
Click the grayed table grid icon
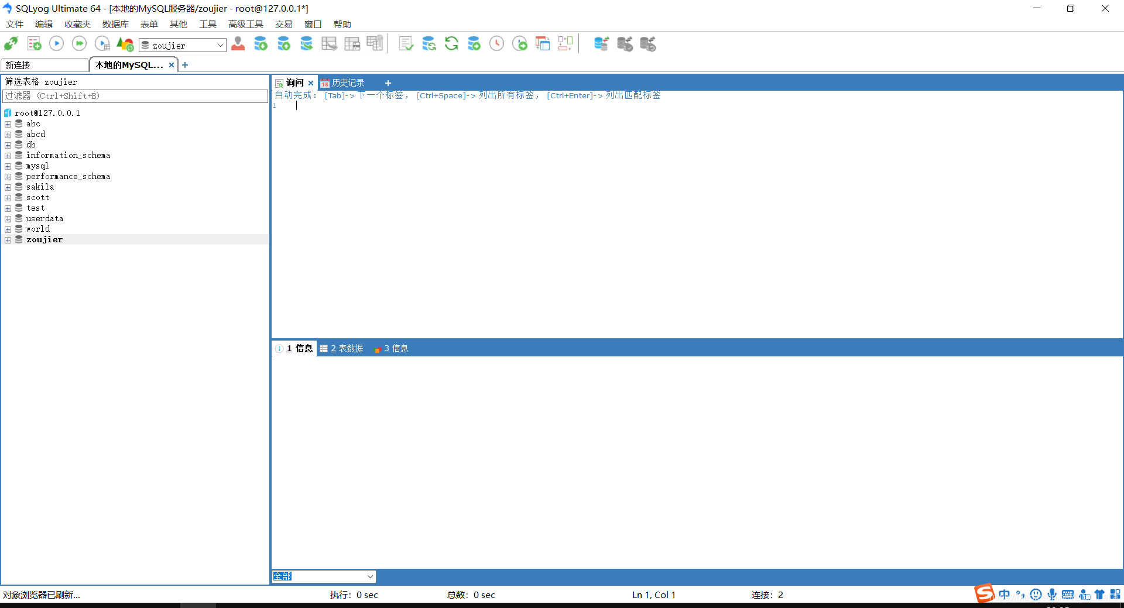352,44
